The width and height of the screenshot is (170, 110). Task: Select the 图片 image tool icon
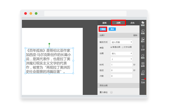click(143, 40)
